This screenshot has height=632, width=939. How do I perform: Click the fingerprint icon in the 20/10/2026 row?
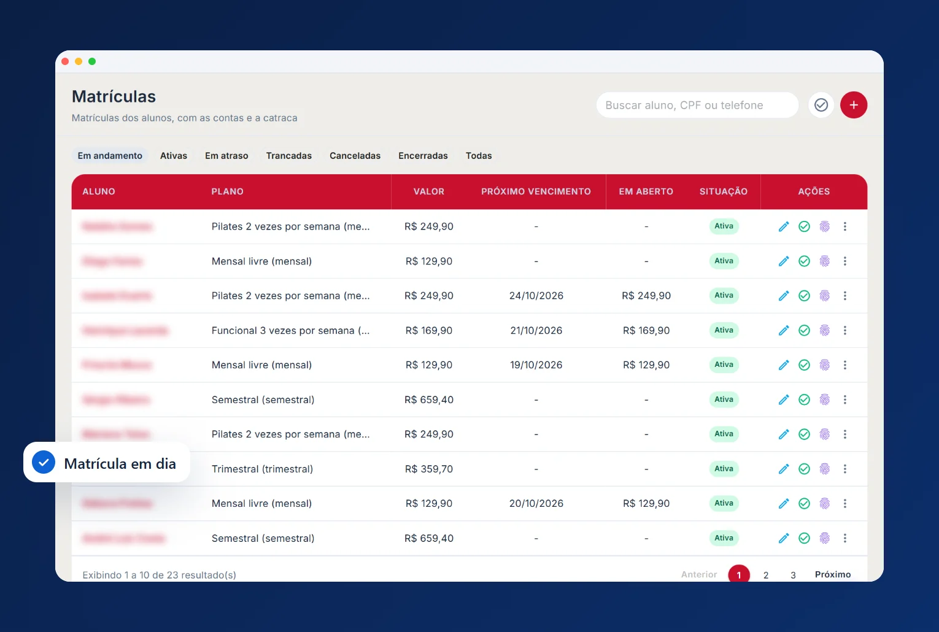point(824,503)
